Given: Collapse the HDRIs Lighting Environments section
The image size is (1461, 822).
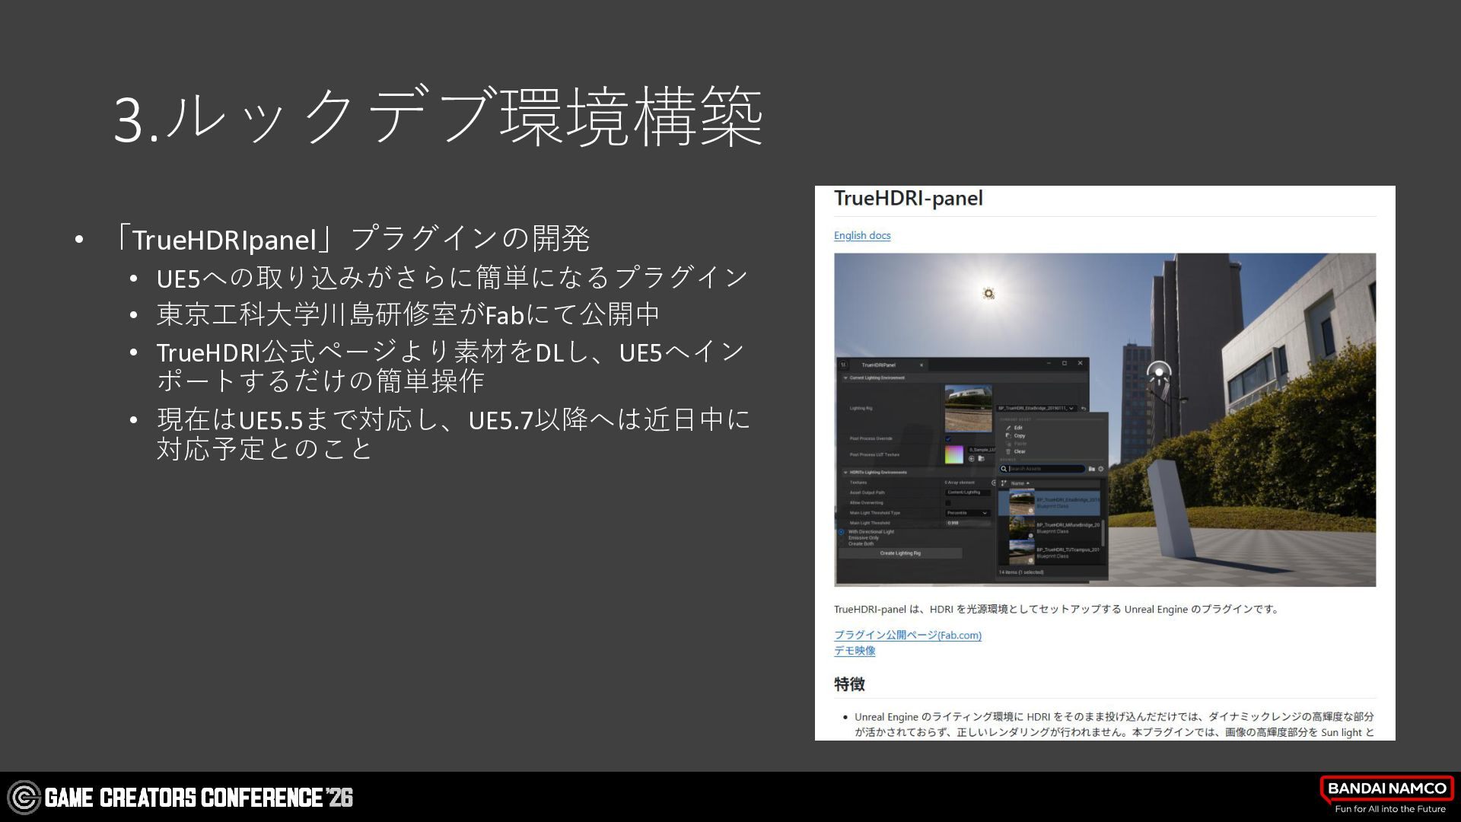Looking at the screenshot, I should (x=845, y=473).
